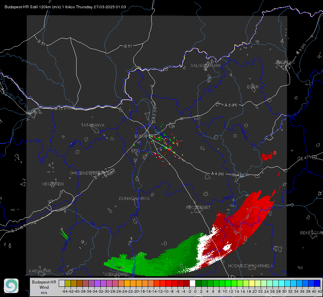Choose the bright red swatch between -10 and -8

[169, 283]
